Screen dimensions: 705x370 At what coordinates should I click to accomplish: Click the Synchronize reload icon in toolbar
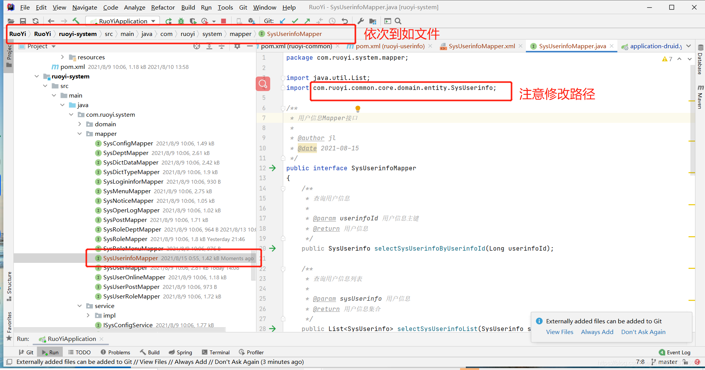click(x=36, y=21)
